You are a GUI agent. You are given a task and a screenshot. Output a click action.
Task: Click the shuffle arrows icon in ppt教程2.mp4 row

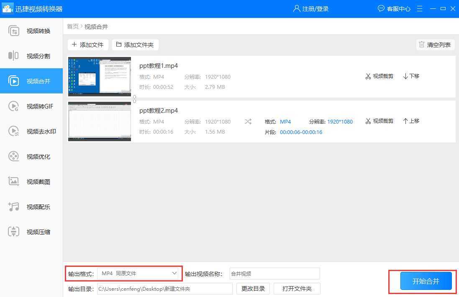[248, 121]
